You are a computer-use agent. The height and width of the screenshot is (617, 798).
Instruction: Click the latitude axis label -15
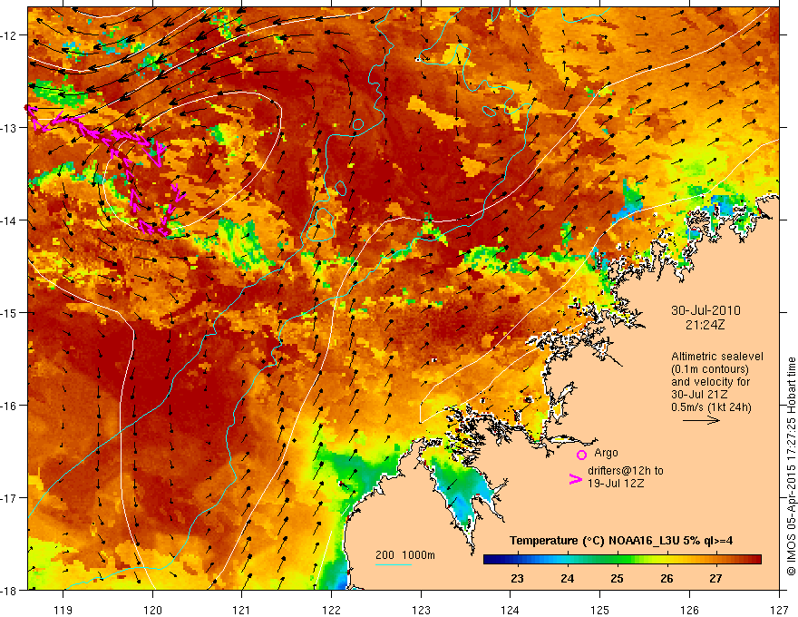(x=9, y=312)
